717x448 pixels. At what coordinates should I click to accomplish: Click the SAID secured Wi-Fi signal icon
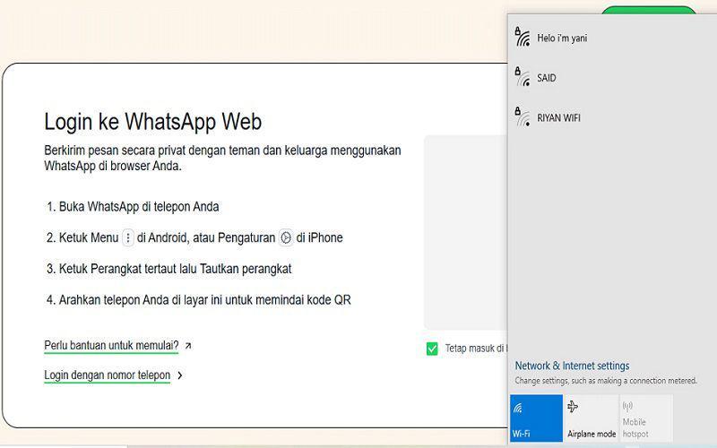(523, 77)
